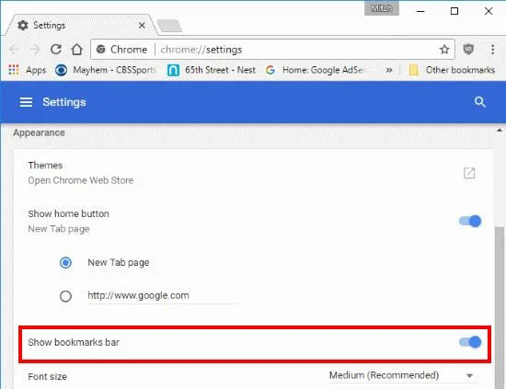Search settings with the magnifier icon

tap(480, 102)
